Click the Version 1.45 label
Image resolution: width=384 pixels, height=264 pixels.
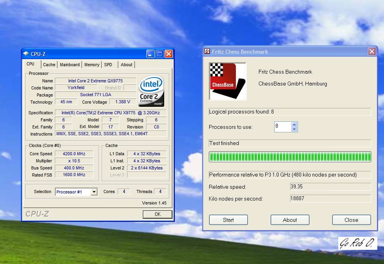pos(154,203)
